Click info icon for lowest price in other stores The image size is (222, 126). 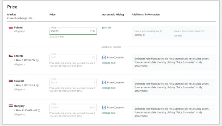(x=203, y=31)
